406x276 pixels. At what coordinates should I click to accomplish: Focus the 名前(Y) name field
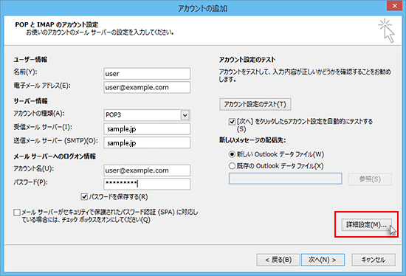point(147,74)
